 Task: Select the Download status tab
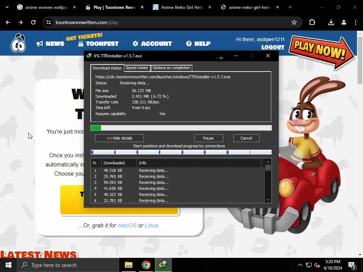107,68
